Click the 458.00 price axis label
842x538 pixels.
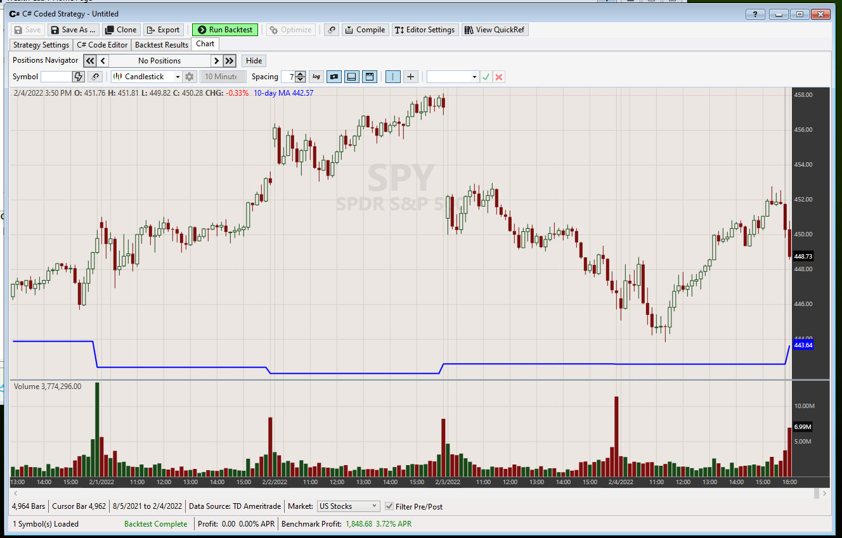pyautogui.click(x=803, y=95)
